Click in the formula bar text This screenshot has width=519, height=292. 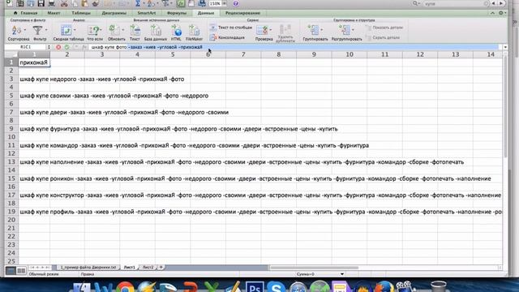147,47
